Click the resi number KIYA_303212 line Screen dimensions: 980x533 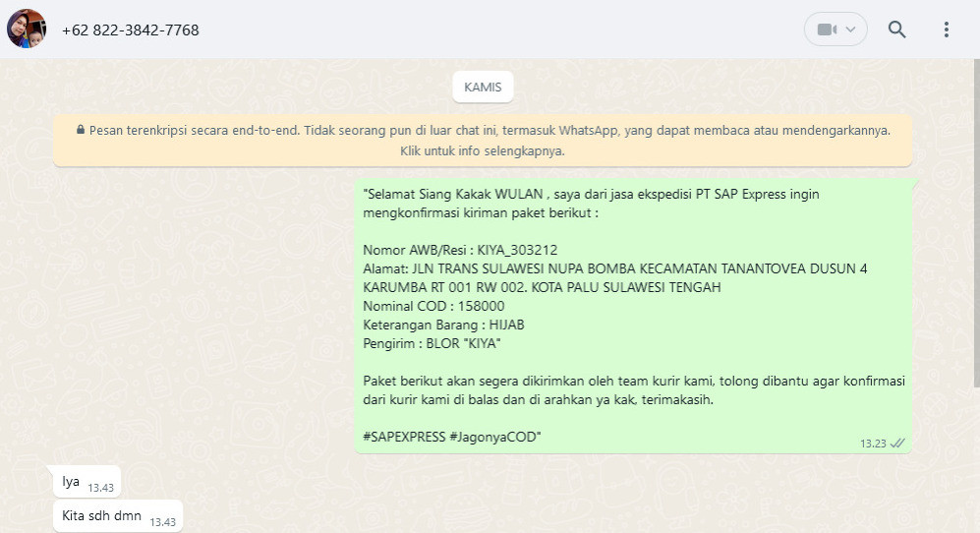(460, 250)
